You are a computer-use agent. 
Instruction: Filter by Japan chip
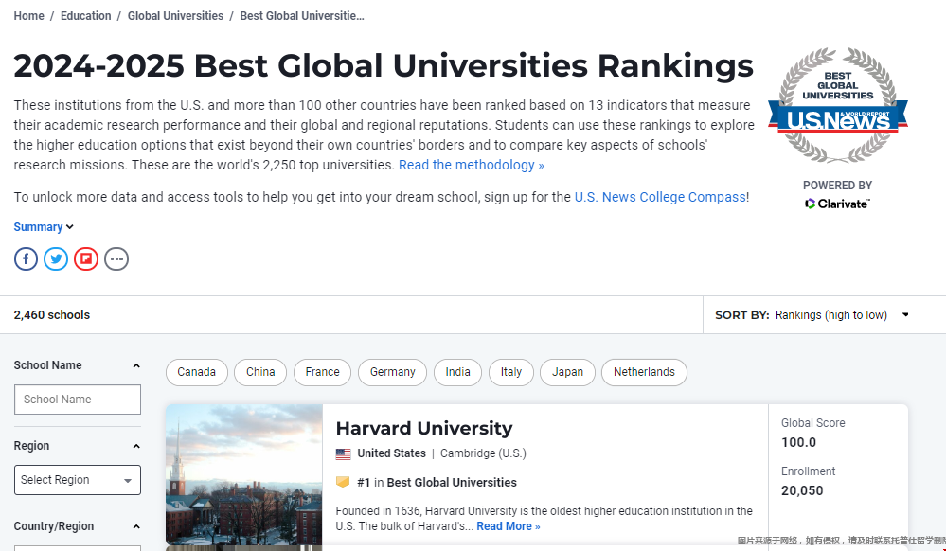(568, 372)
